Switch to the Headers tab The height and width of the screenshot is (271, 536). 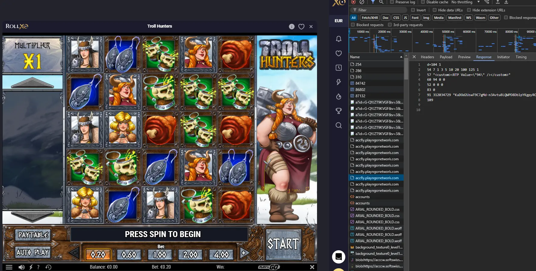coord(427,57)
